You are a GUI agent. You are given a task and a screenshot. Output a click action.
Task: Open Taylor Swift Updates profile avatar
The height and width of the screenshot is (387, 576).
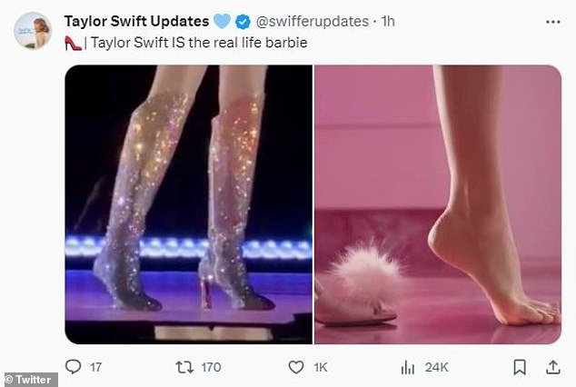point(33,31)
